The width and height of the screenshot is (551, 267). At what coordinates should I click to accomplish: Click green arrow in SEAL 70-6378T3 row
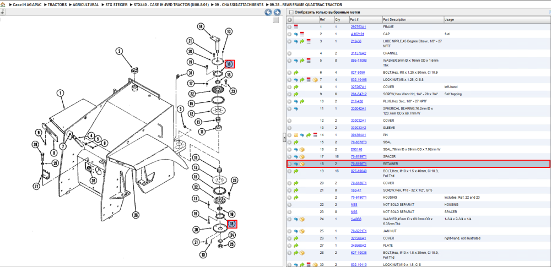tap(296, 142)
